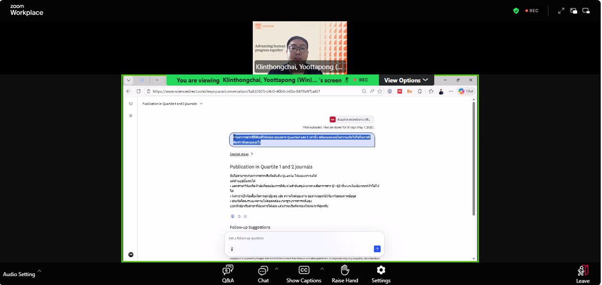Image resolution: width=602 pixels, height=285 pixels.
Task: Click the green encryption shield icon
Action: click(x=516, y=10)
